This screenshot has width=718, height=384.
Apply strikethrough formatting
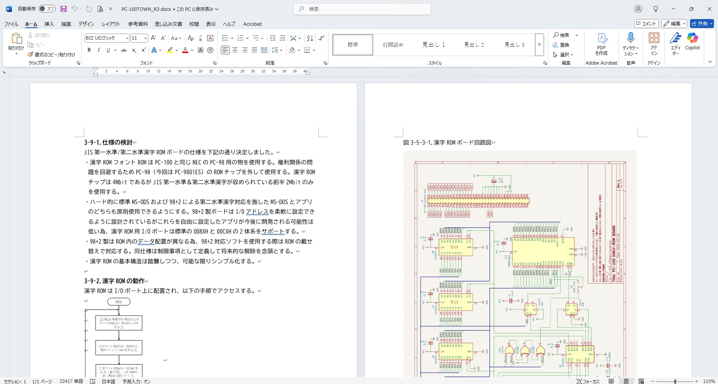pyautogui.click(x=124, y=50)
